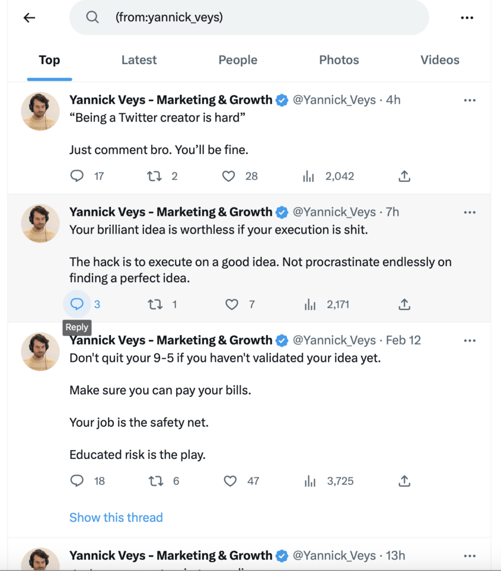Like the 9-5 validation tweet
The width and height of the screenshot is (501, 571).
pos(229,481)
